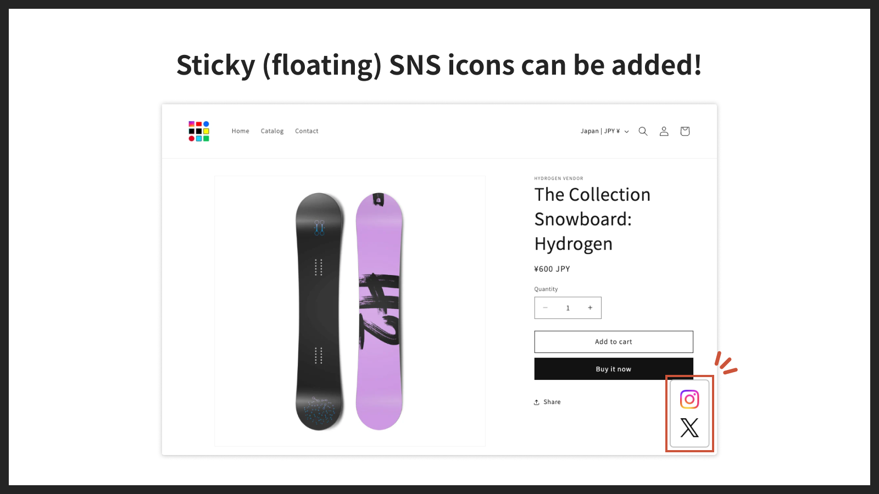Screen dimensions: 879x494
Task: Click the colorful store logo
Action: point(199,131)
